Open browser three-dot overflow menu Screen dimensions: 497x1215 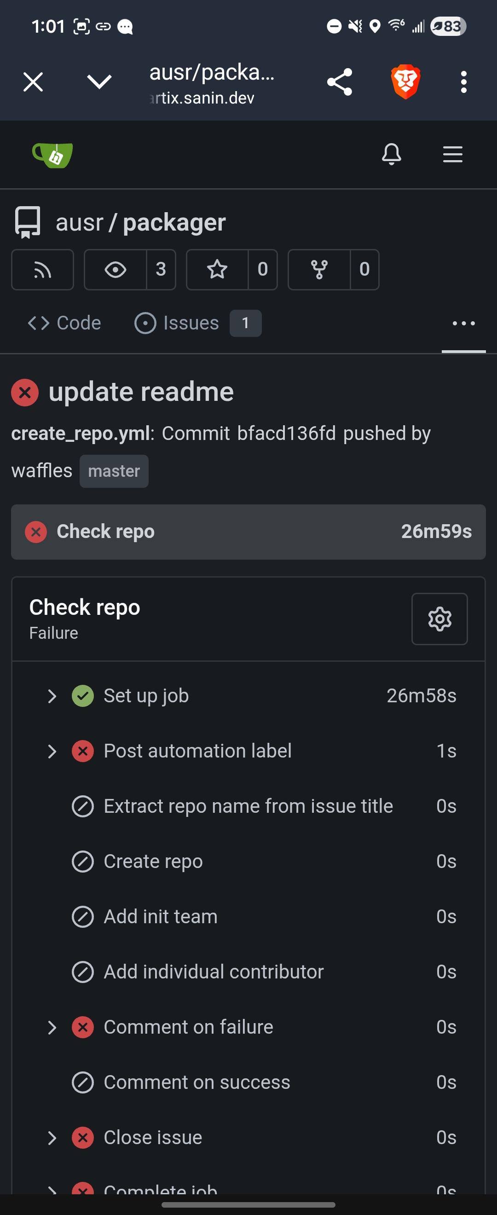(463, 81)
